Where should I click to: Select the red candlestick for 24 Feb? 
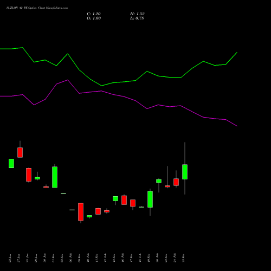[x=176, y=182]
